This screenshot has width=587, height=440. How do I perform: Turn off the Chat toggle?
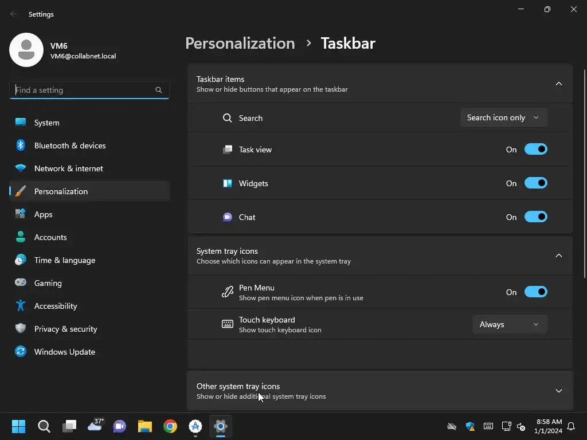[x=536, y=217]
